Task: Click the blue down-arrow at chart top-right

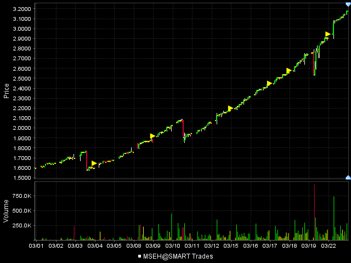Action: click(x=348, y=4)
